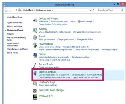Open the Sound heading link
The image size is (126, 104).
pos(42,36)
